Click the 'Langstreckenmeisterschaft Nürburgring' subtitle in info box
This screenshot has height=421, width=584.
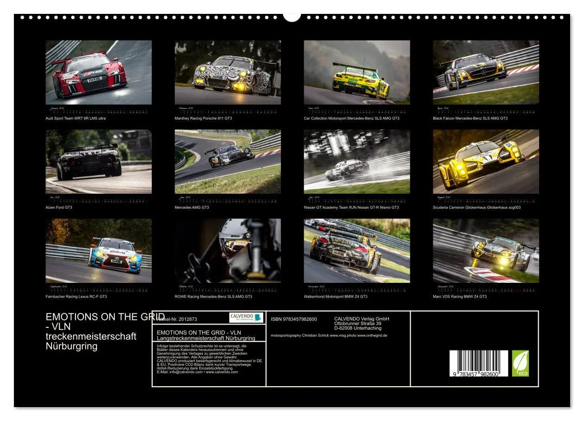[x=206, y=338]
